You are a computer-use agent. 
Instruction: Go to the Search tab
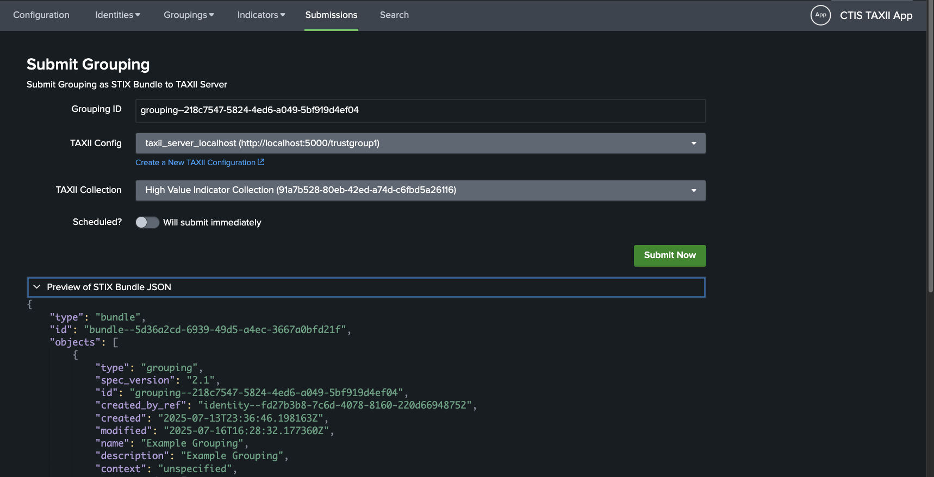pyautogui.click(x=394, y=15)
